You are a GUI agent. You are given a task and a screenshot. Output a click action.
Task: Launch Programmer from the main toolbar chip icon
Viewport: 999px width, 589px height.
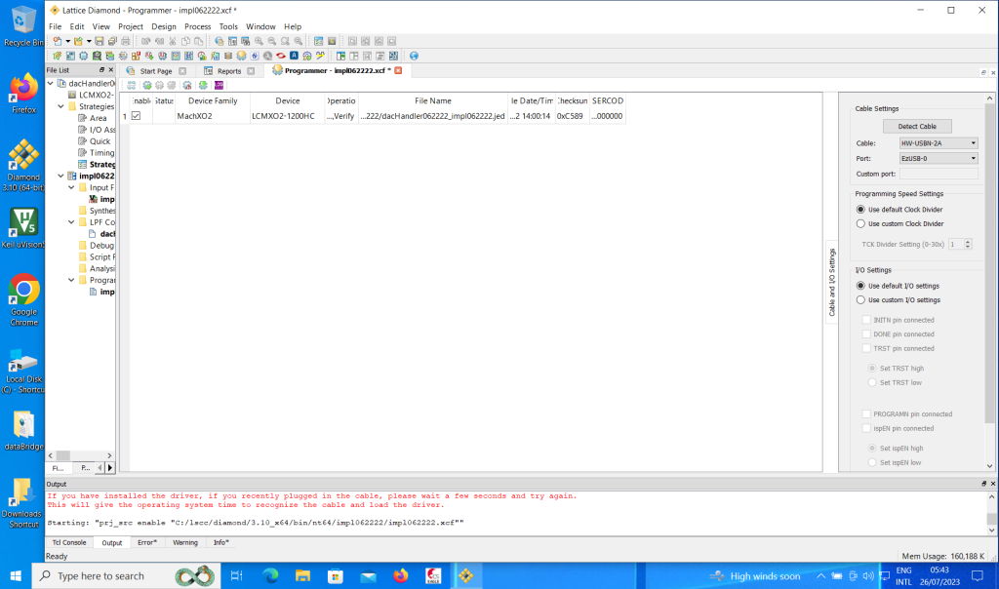pos(242,56)
